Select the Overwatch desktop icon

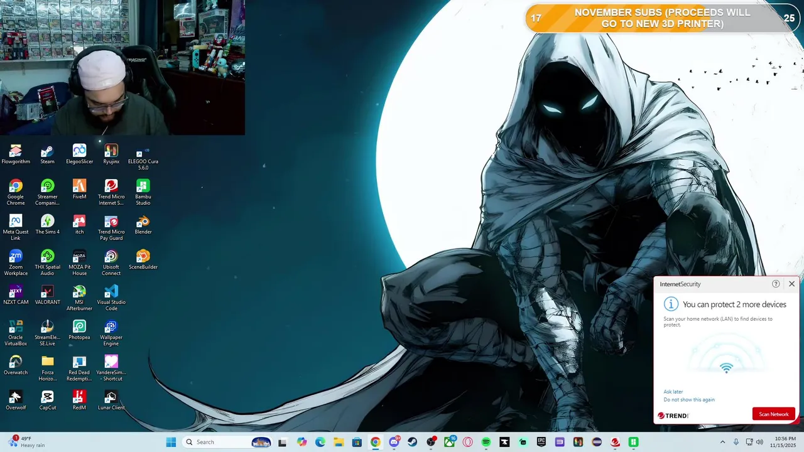pos(16,365)
